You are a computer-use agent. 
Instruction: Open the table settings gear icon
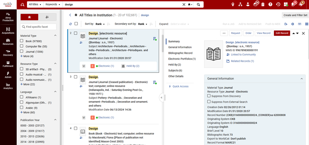(293, 24)
